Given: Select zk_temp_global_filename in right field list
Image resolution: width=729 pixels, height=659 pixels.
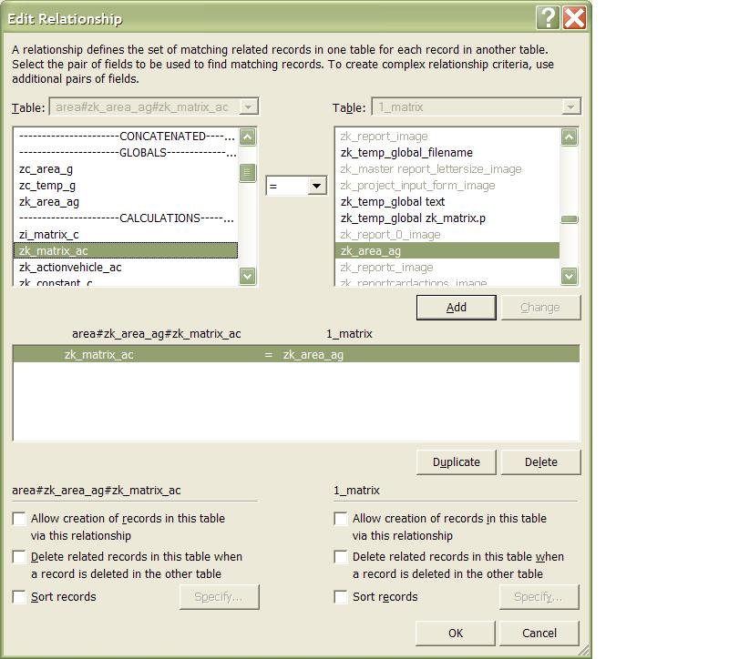Looking at the screenshot, I should (x=406, y=152).
